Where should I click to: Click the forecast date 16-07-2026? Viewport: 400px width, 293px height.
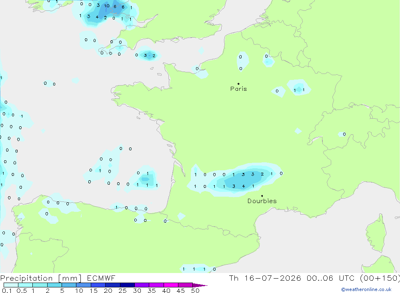272,278
